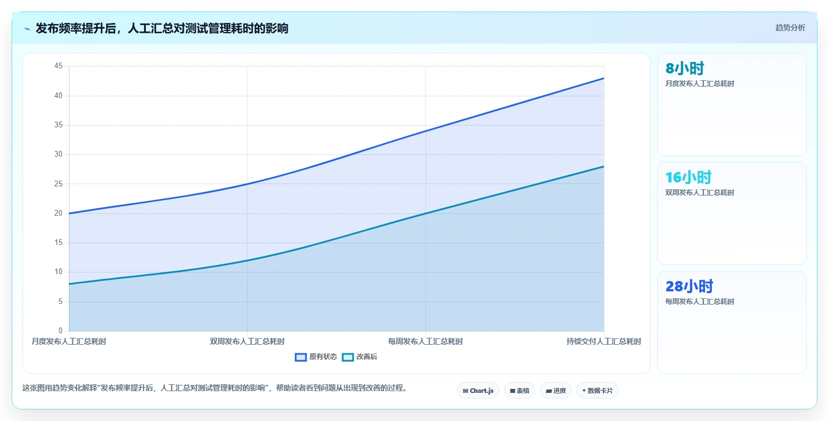Select the 表格 tag

point(520,391)
